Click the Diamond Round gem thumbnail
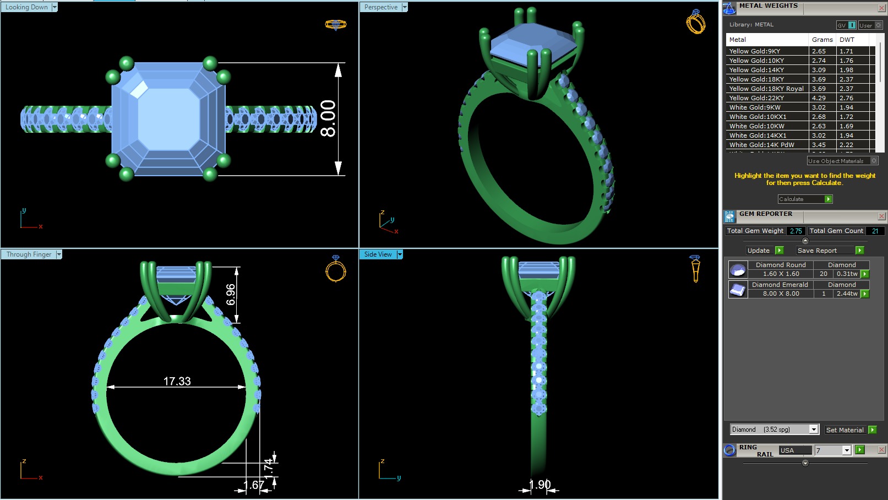Image resolution: width=888 pixels, height=500 pixels. (738, 269)
